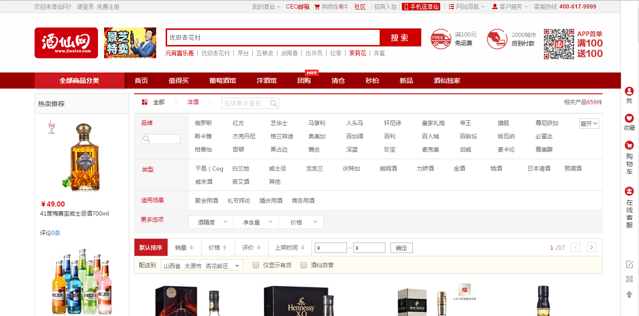This screenshot has width=639, height=316.
Task: Click the brand search magnifier icon
Action: pos(147,139)
